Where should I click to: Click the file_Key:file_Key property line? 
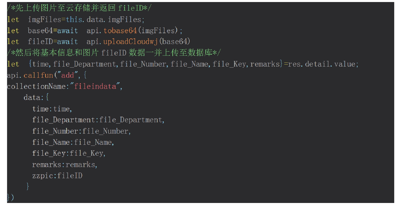69,153
